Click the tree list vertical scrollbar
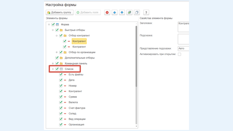Screen dimensions: 233x131 coord(136,55)
